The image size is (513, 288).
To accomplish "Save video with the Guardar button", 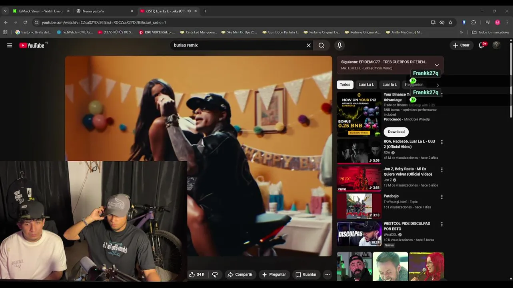I will (x=306, y=274).
